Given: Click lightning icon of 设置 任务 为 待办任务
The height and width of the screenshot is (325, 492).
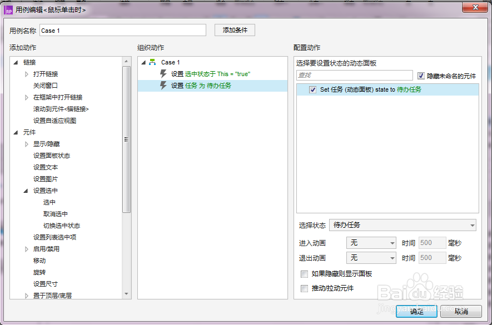Looking at the screenshot, I should [163, 86].
